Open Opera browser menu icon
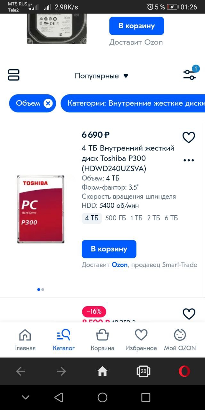The height and width of the screenshot is (410, 205). point(184,371)
